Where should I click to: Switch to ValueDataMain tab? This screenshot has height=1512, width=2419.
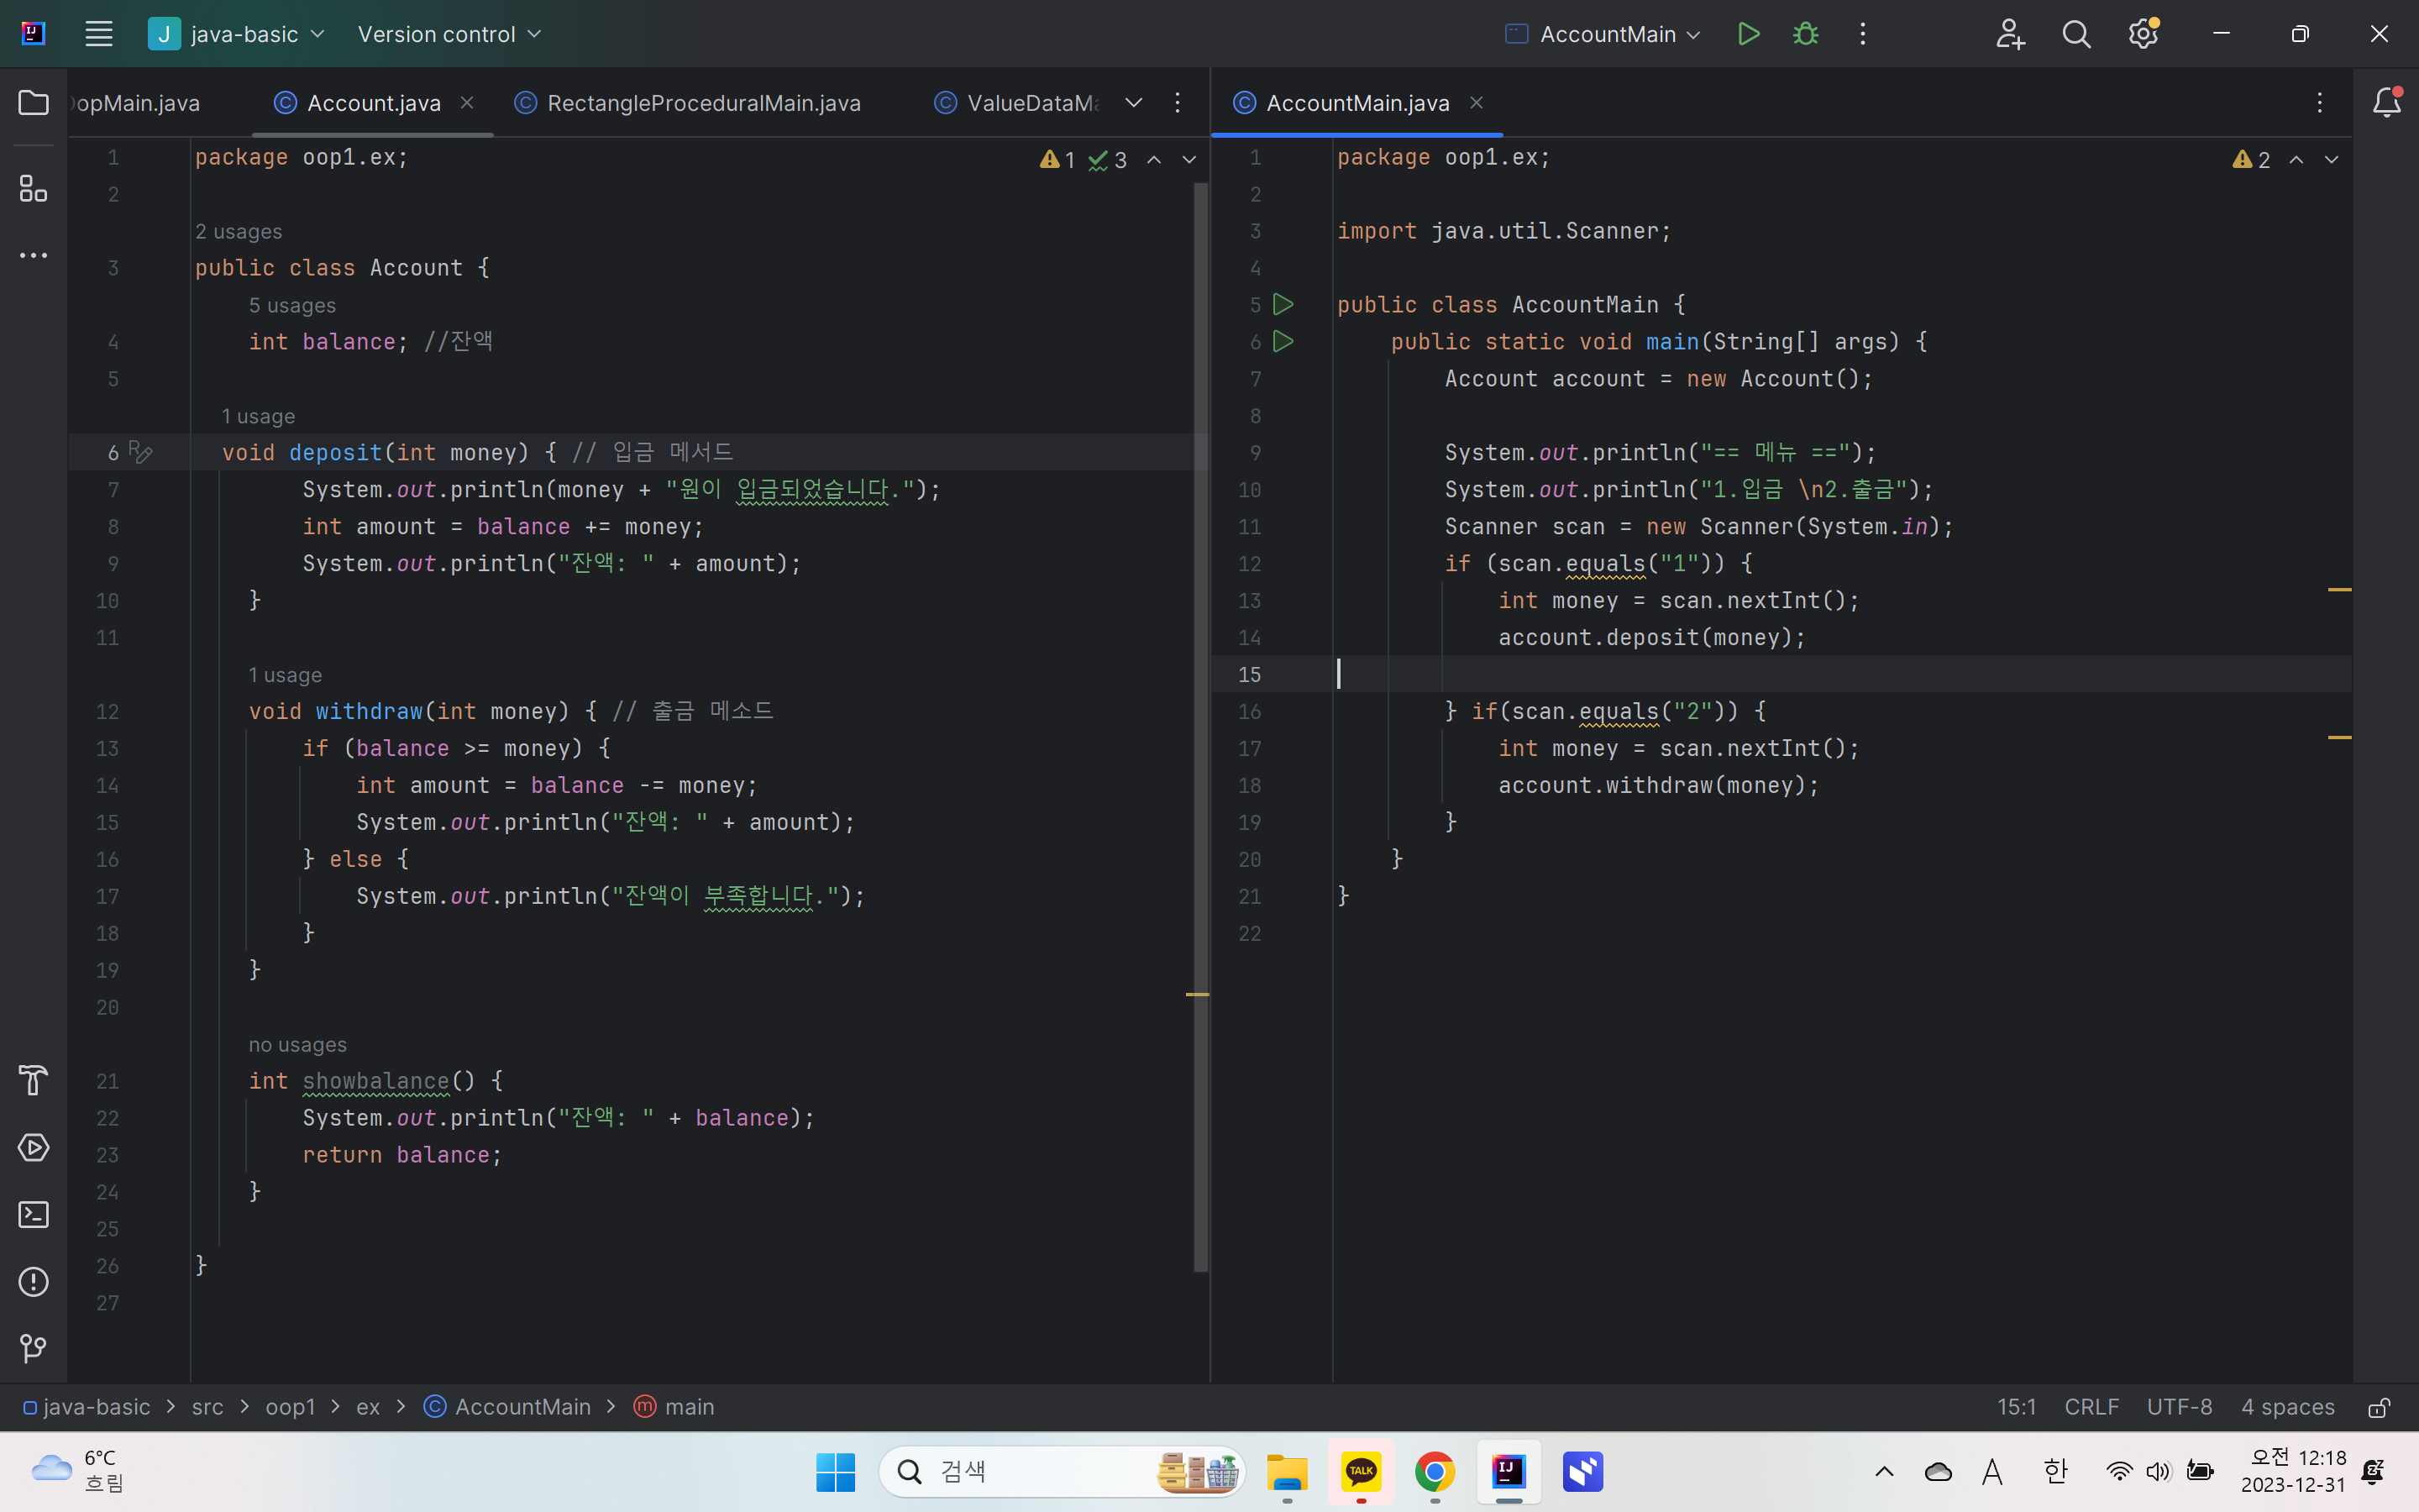[x=1018, y=103]
